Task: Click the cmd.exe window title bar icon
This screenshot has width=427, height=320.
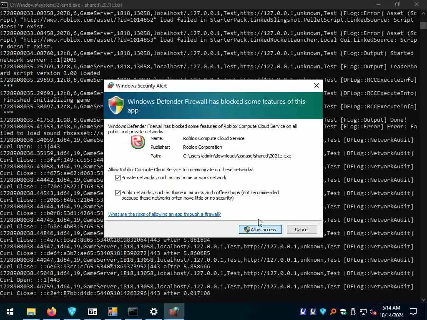Action: click(4, 5)
